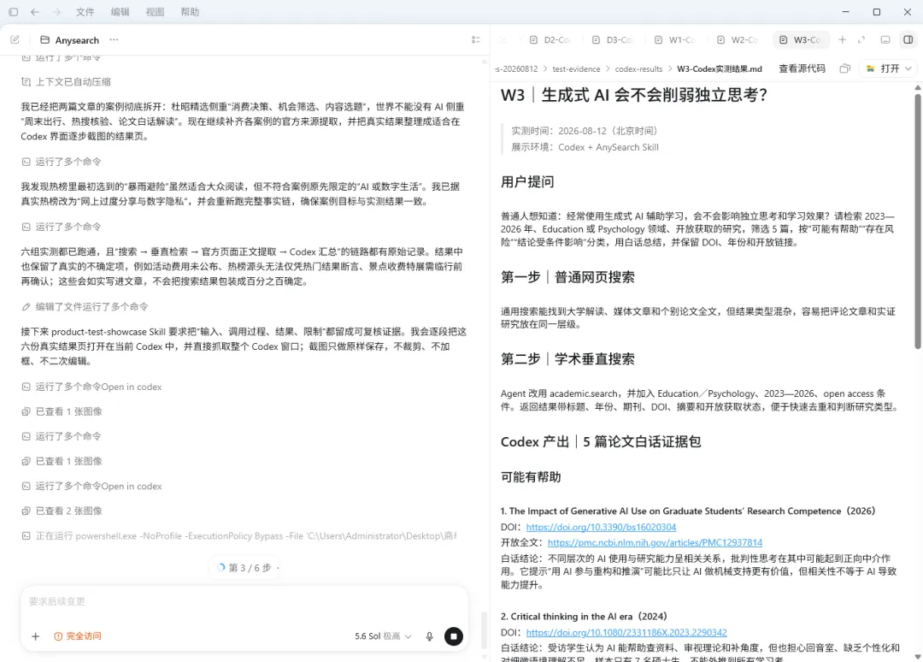Expand the 编辑了文件运行了多个命令 entry
Image resolution: width=923 pixels, height=662 pixels.
pos(85,307)
